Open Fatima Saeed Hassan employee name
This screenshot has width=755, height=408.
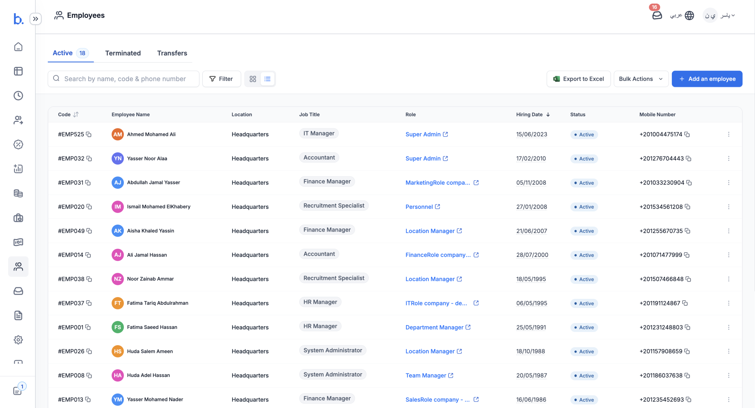tap(152, 327)
